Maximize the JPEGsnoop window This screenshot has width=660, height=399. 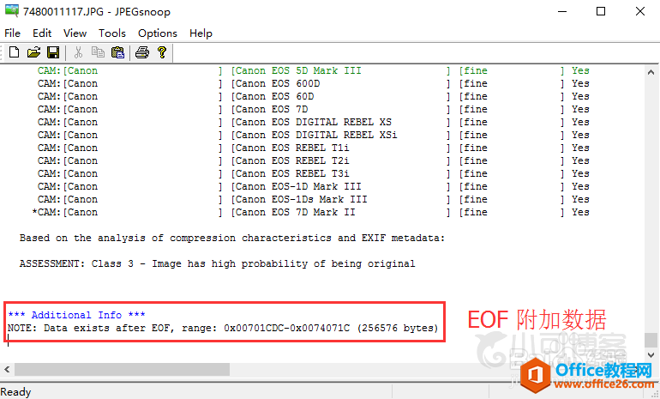pyautogui.click(x=601, y=11)
